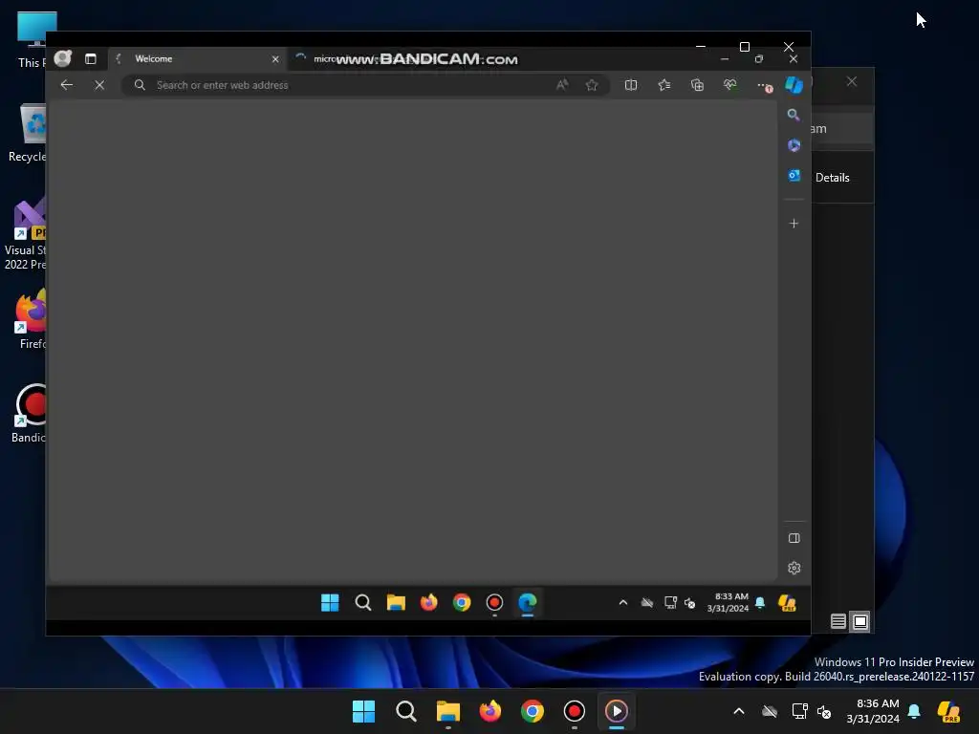Click the plus icon to customize sidebar
Viewport: 979px width, 734px height.
click(x=794, y=224)
